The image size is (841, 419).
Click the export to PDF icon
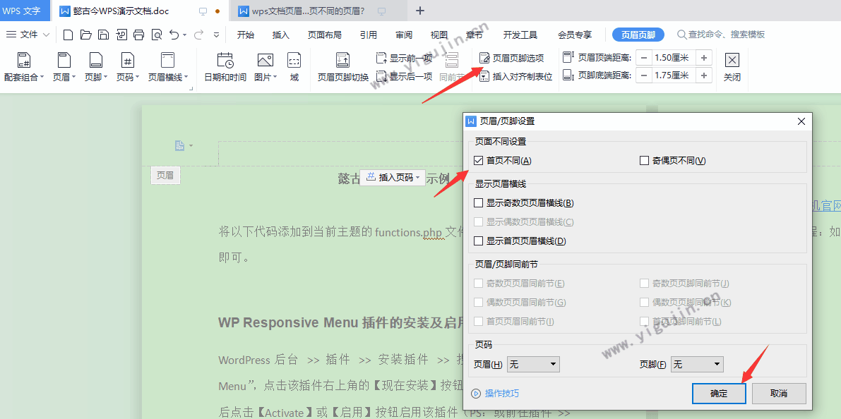tap(121, 35)
